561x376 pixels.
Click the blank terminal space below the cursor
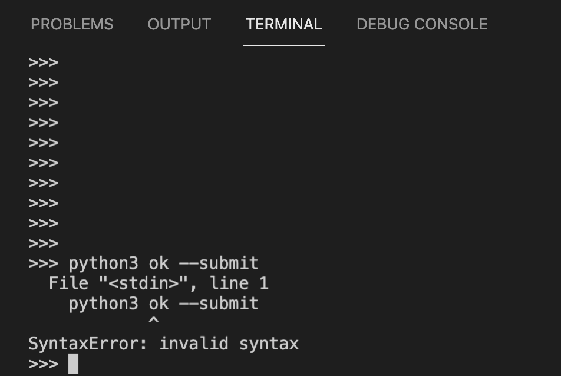tap(177, 371)
